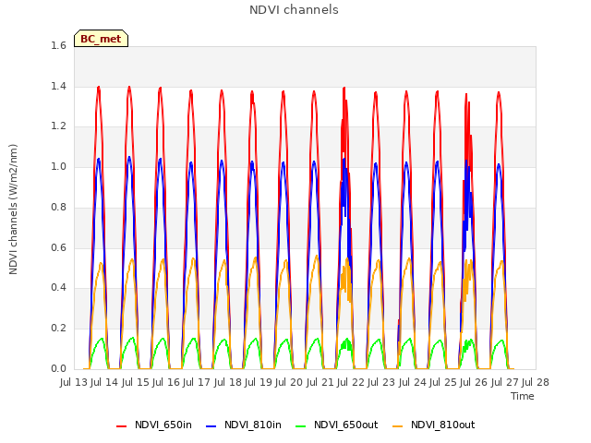Click the orange NDVI_810out legend swatch
Viewport: 591px width, 443px height.
click(x=398, y=426)
